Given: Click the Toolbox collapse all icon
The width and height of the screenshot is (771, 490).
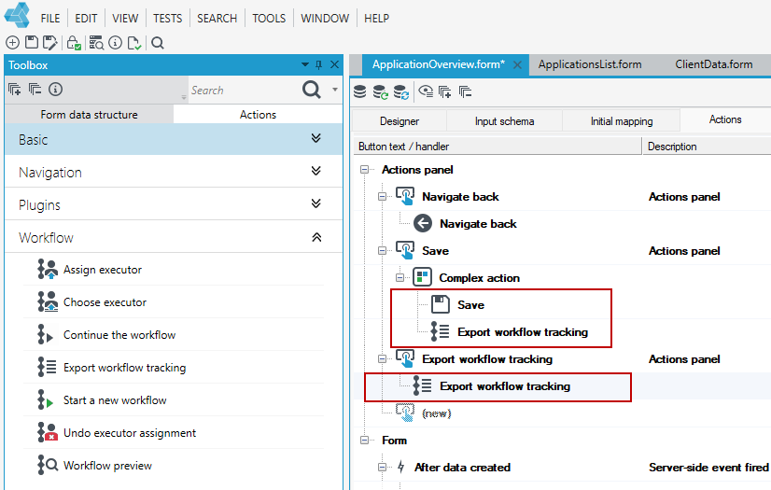Looking at the screenshot, I should point(35,89).
